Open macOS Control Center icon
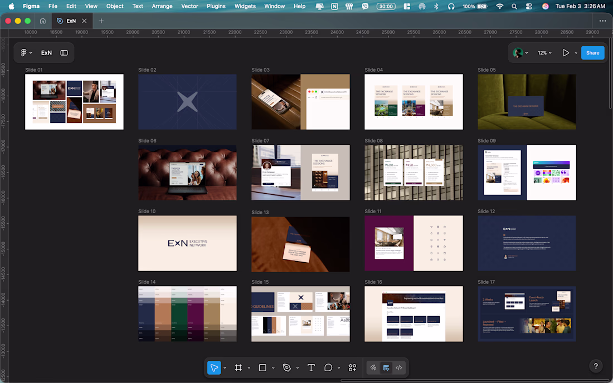The height and width of the screenshot is (383, 613). 529,6
